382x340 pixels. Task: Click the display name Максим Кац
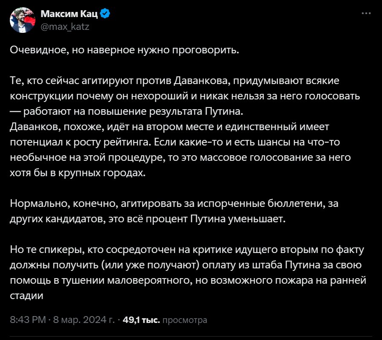coord(69,14)
